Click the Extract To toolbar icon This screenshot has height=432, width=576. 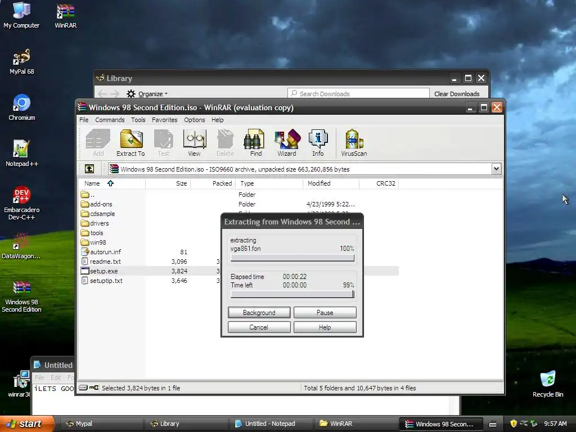pos(130,143)
